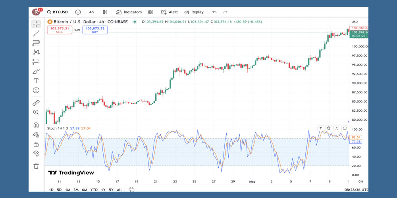Switch to the YTD range
The width and height of the screenshot is (397, 198).
[x=94, y=190]
